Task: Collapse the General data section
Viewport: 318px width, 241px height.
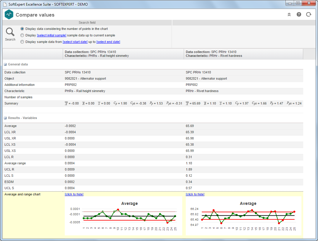Action: tap(5, 64)
